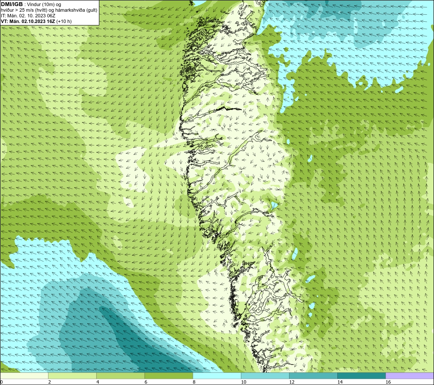434x385 pixels.
Task: Click the legend scale label "0"
Action: [x=2, y=382]
